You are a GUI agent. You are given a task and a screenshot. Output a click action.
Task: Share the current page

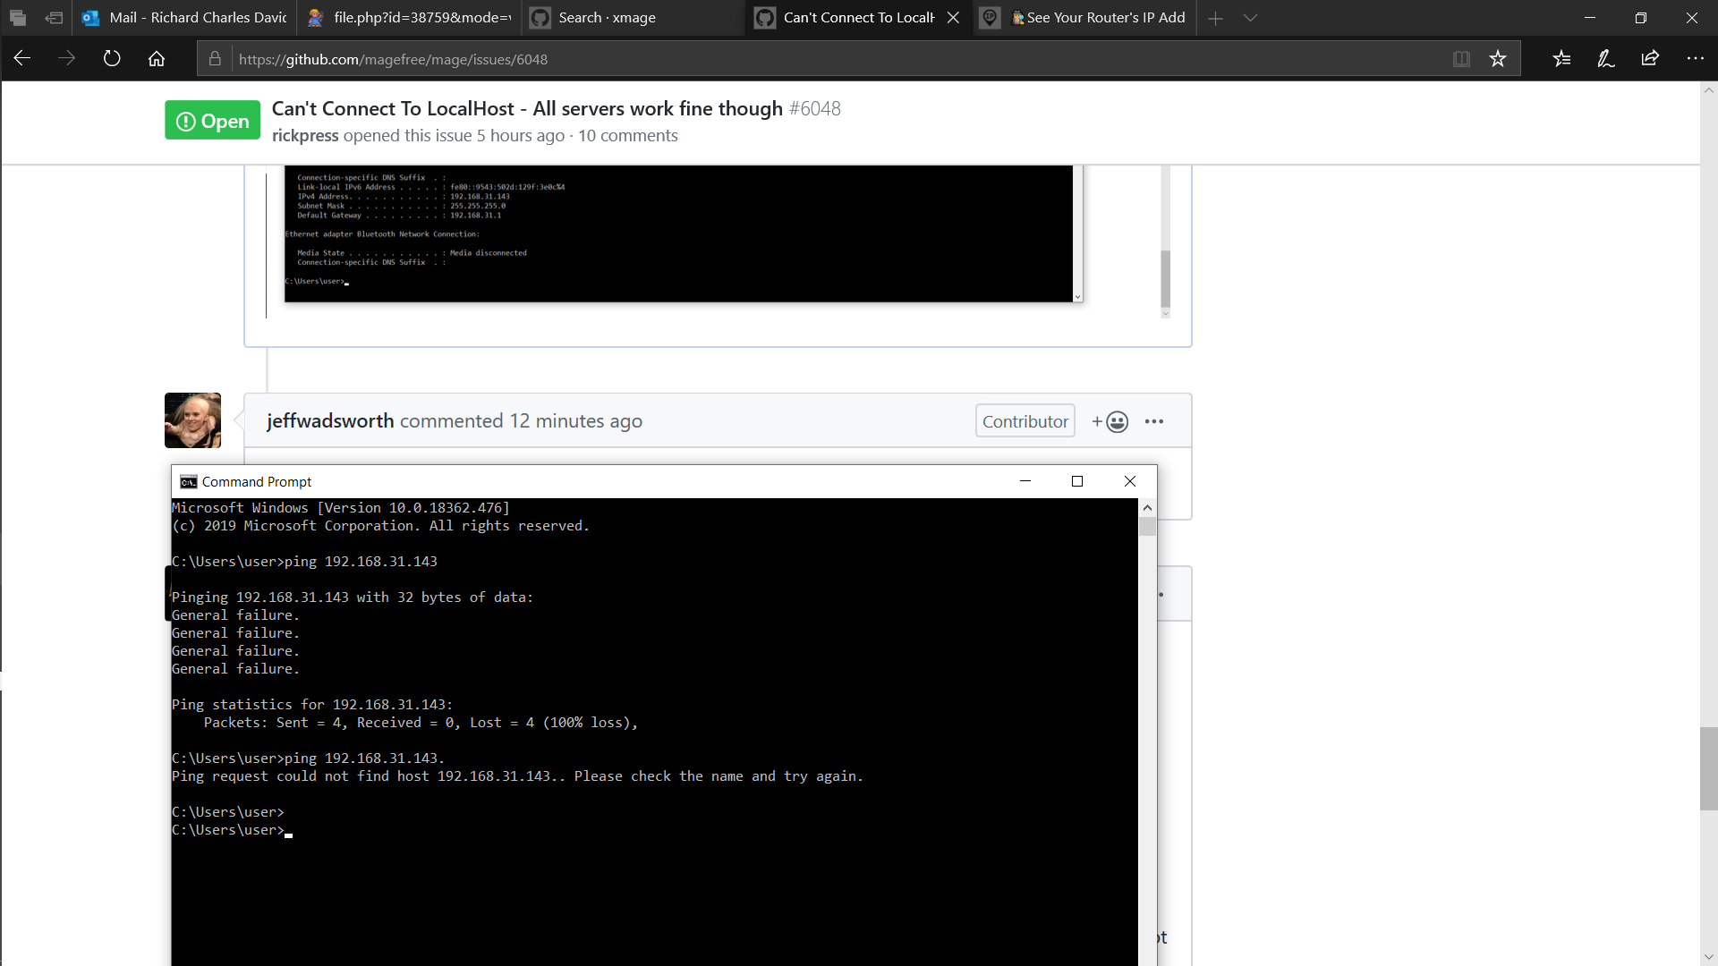point(1650,58)
